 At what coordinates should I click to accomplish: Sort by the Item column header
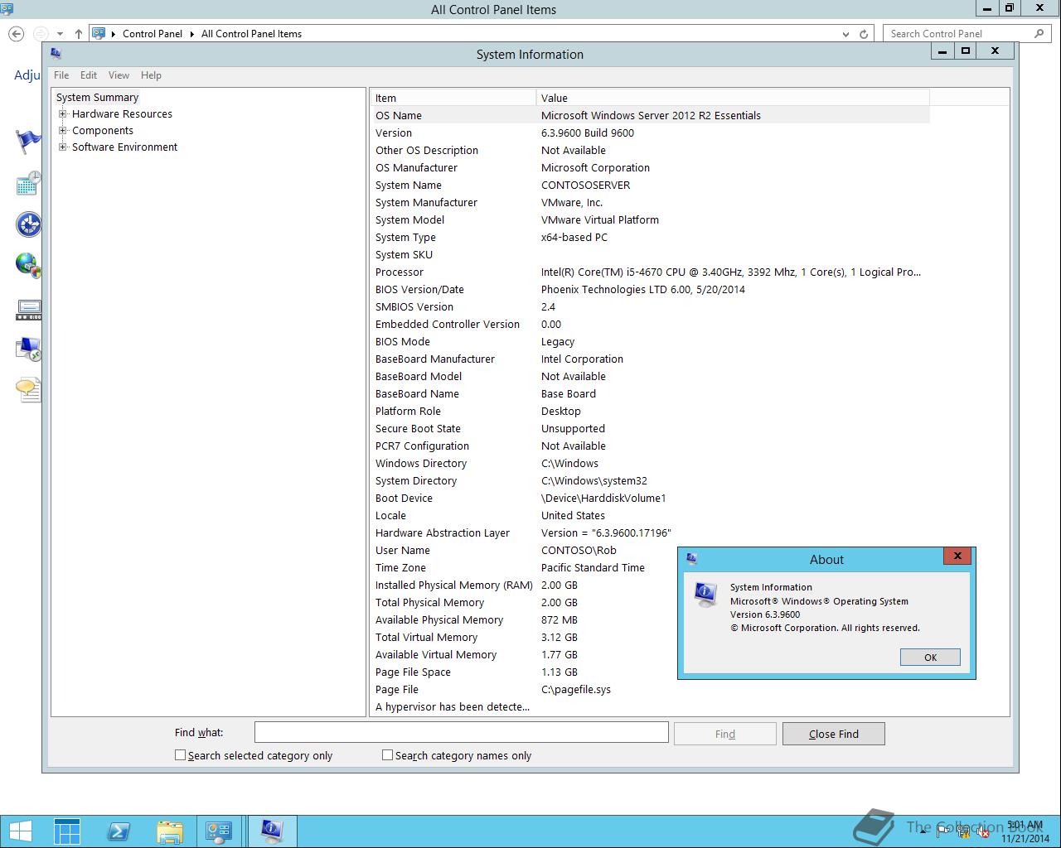click(453, 98)
